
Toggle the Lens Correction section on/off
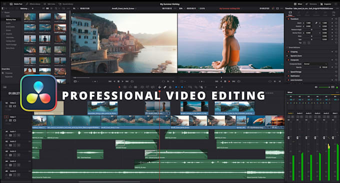[x=288, y=80]
